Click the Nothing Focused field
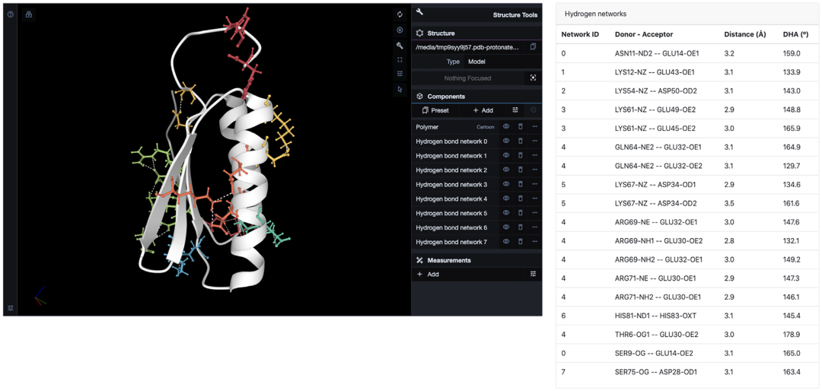The image size is (822, 391). click(468, 78)
